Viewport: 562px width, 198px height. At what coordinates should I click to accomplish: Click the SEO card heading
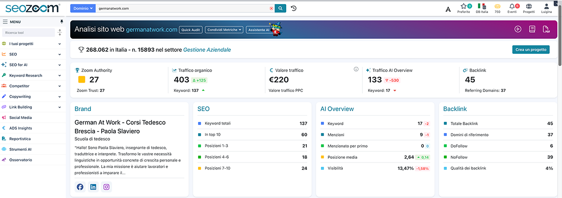203,109
